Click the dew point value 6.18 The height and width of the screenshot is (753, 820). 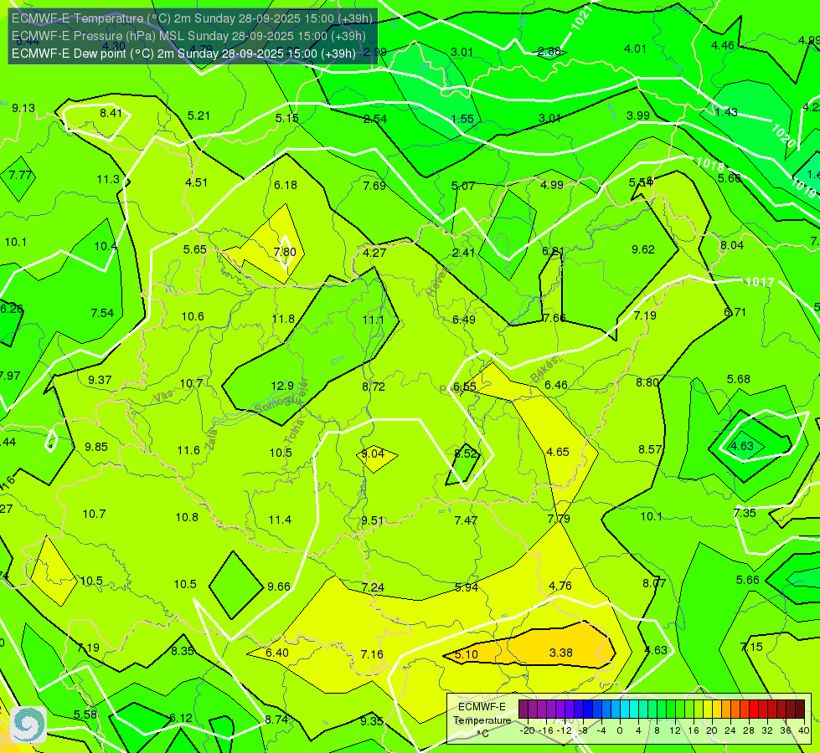(286, 185)
